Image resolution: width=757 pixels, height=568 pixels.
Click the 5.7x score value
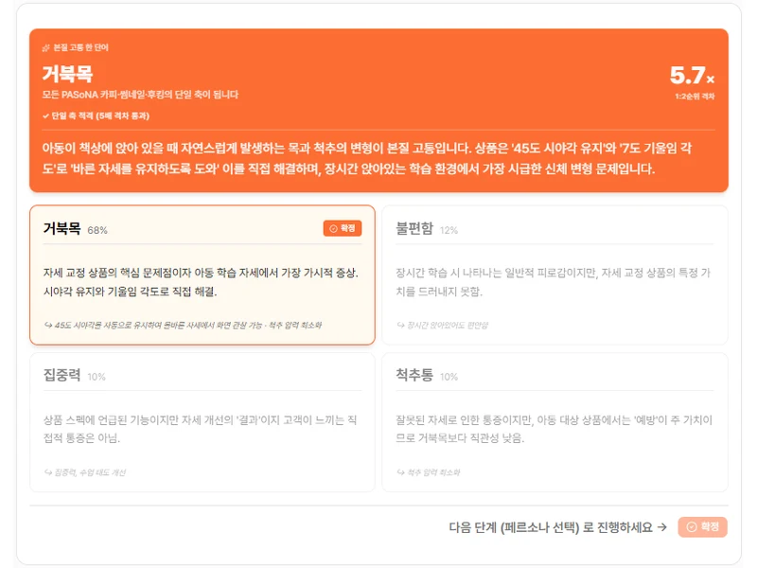point(692,76)
